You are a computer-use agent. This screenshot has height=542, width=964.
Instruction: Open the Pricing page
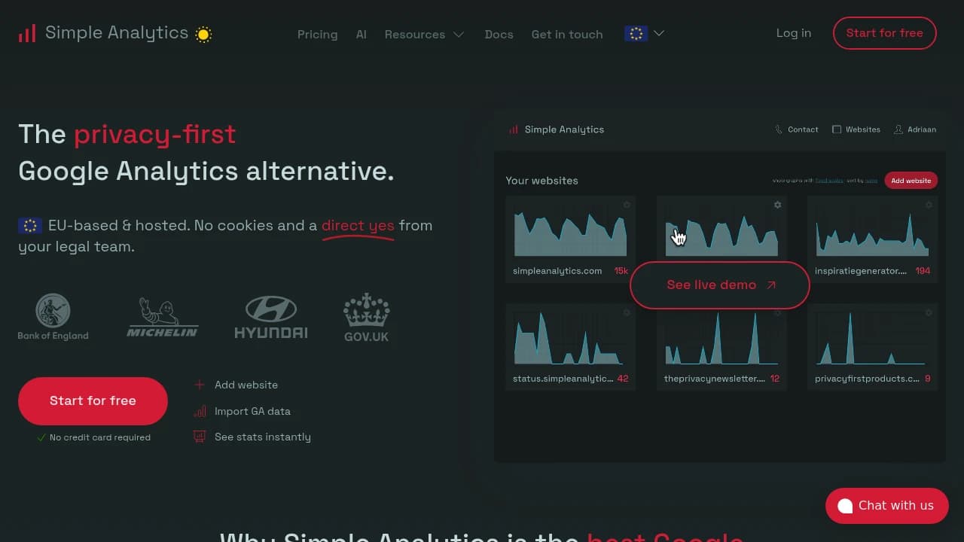[317, 34]
